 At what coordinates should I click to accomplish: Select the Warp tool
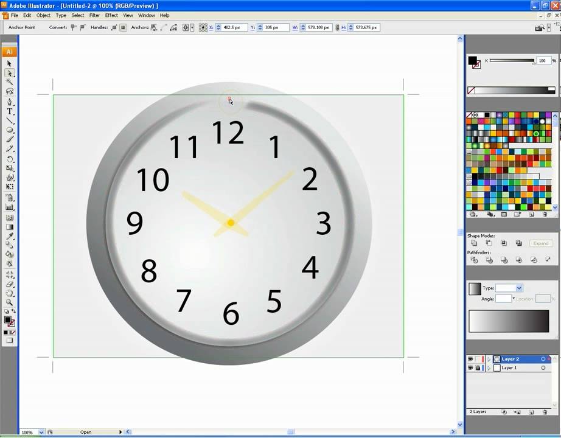pos(9,178)
